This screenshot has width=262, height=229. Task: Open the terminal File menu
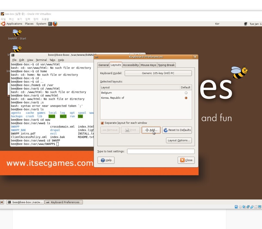click(x=14, y=60)
